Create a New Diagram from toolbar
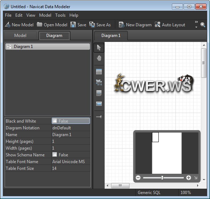210x199 pixels. (x=135, y=25)
